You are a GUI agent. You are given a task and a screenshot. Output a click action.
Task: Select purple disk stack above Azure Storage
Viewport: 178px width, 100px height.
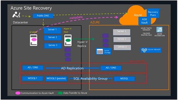tap(105, 40)
